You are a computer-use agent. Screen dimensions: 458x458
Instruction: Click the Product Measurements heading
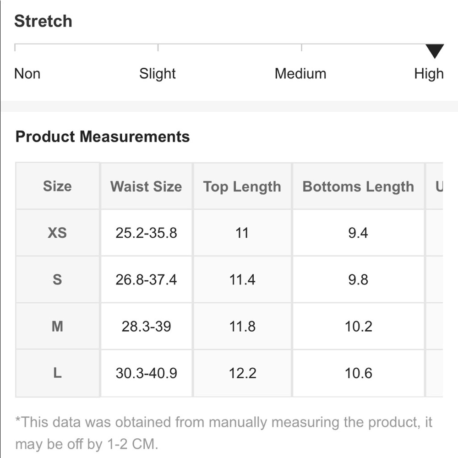point(103,136)
